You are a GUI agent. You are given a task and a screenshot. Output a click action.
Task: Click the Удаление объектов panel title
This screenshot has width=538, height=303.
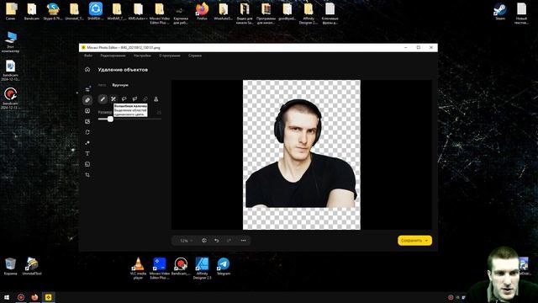(x=123, y=70)
